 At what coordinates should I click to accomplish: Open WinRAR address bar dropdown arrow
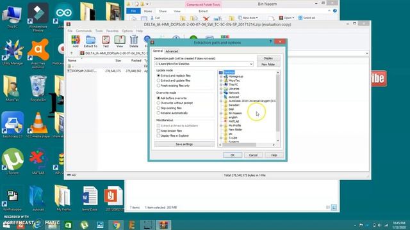(x=367, y=53)
